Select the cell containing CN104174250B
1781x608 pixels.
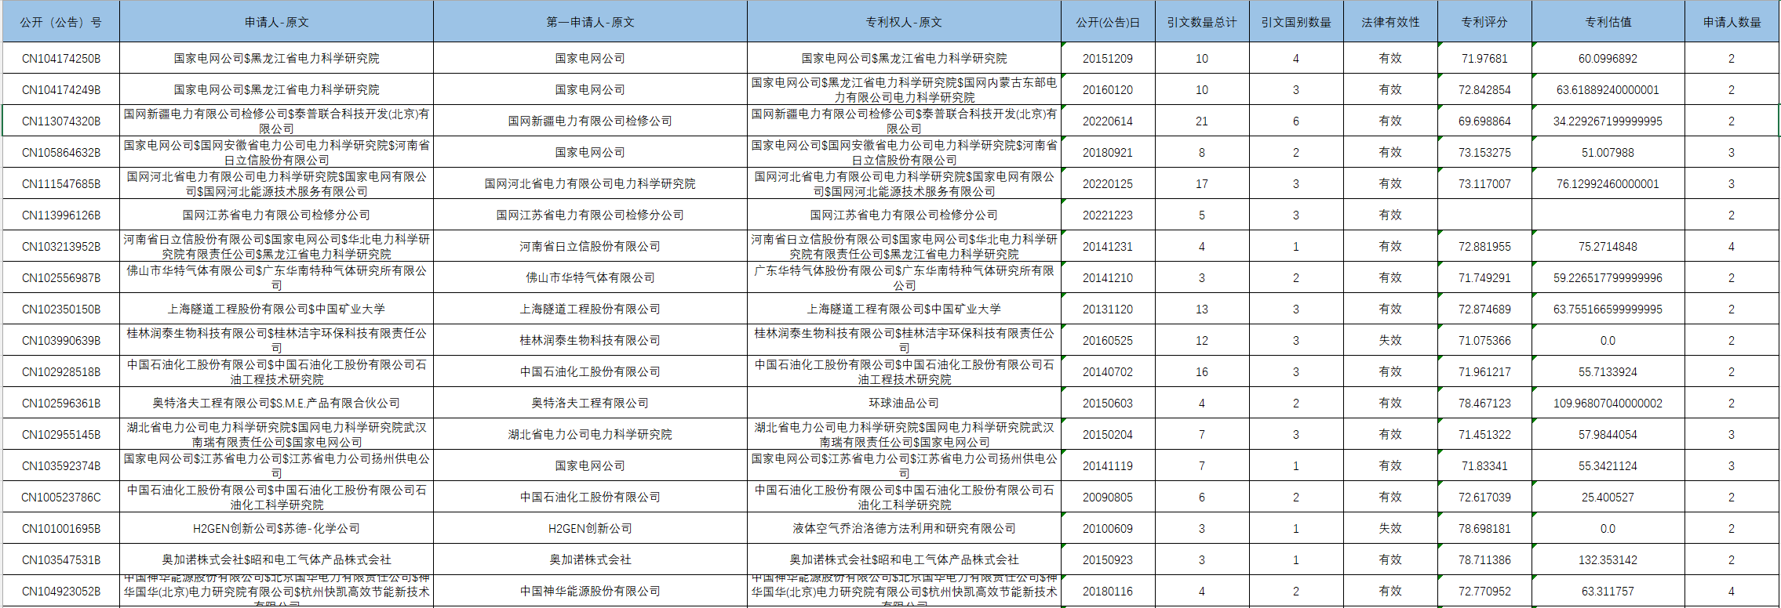61,59
